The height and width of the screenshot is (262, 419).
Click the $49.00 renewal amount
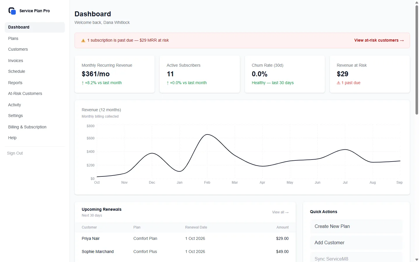(x=282, y=252)
